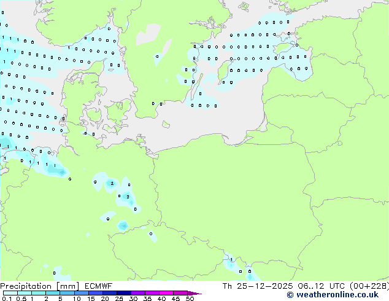This screenshot has height=301, width=389.
Task: Open the weatheronline.co.uk link
Action: coord(333,295)
